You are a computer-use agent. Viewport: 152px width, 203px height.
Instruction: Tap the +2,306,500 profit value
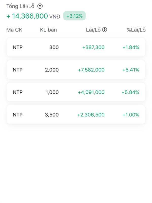click(91, 115)
